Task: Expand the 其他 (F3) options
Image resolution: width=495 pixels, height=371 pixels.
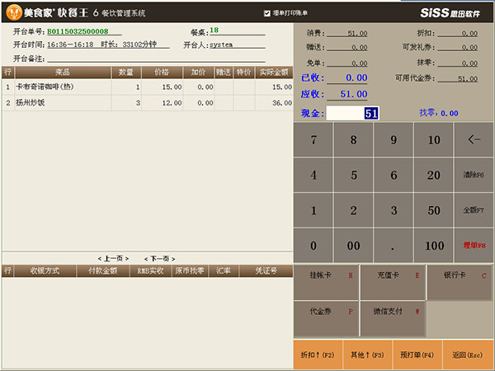Action: [367, 355]
